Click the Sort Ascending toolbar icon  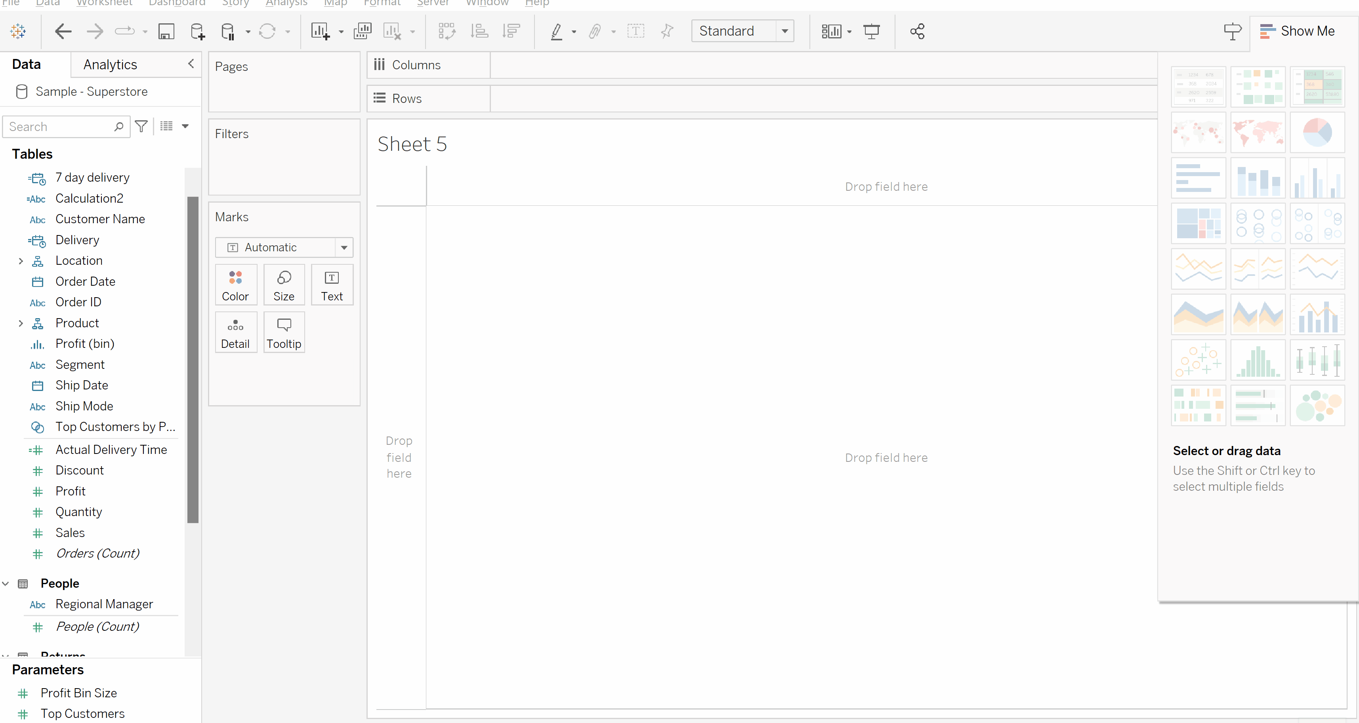[479, 32]
